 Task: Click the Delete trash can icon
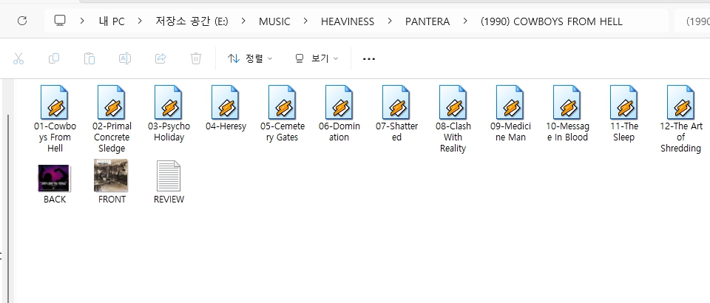[x=196, y=58]
